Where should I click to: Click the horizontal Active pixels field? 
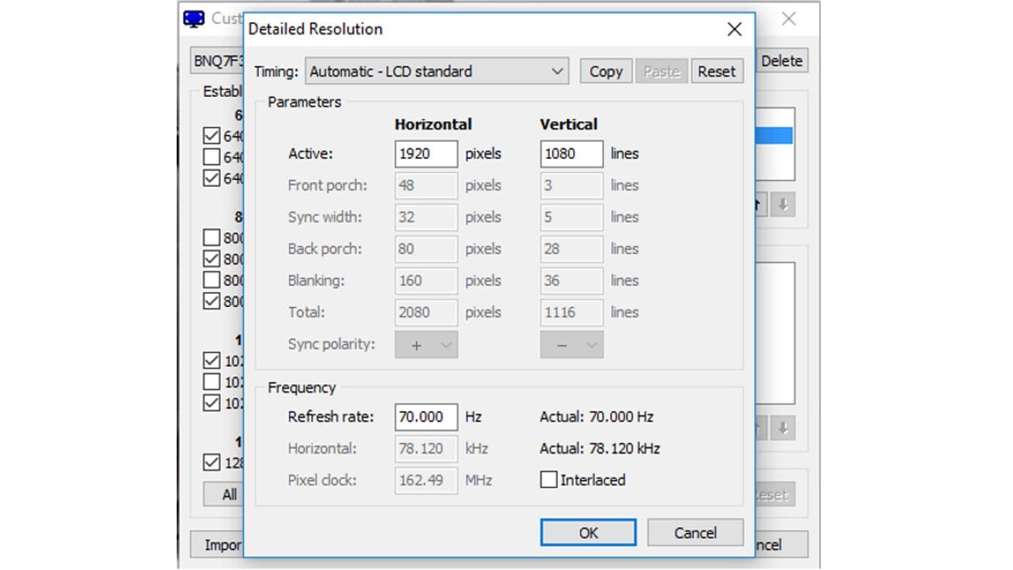click(x=426, y=154)
